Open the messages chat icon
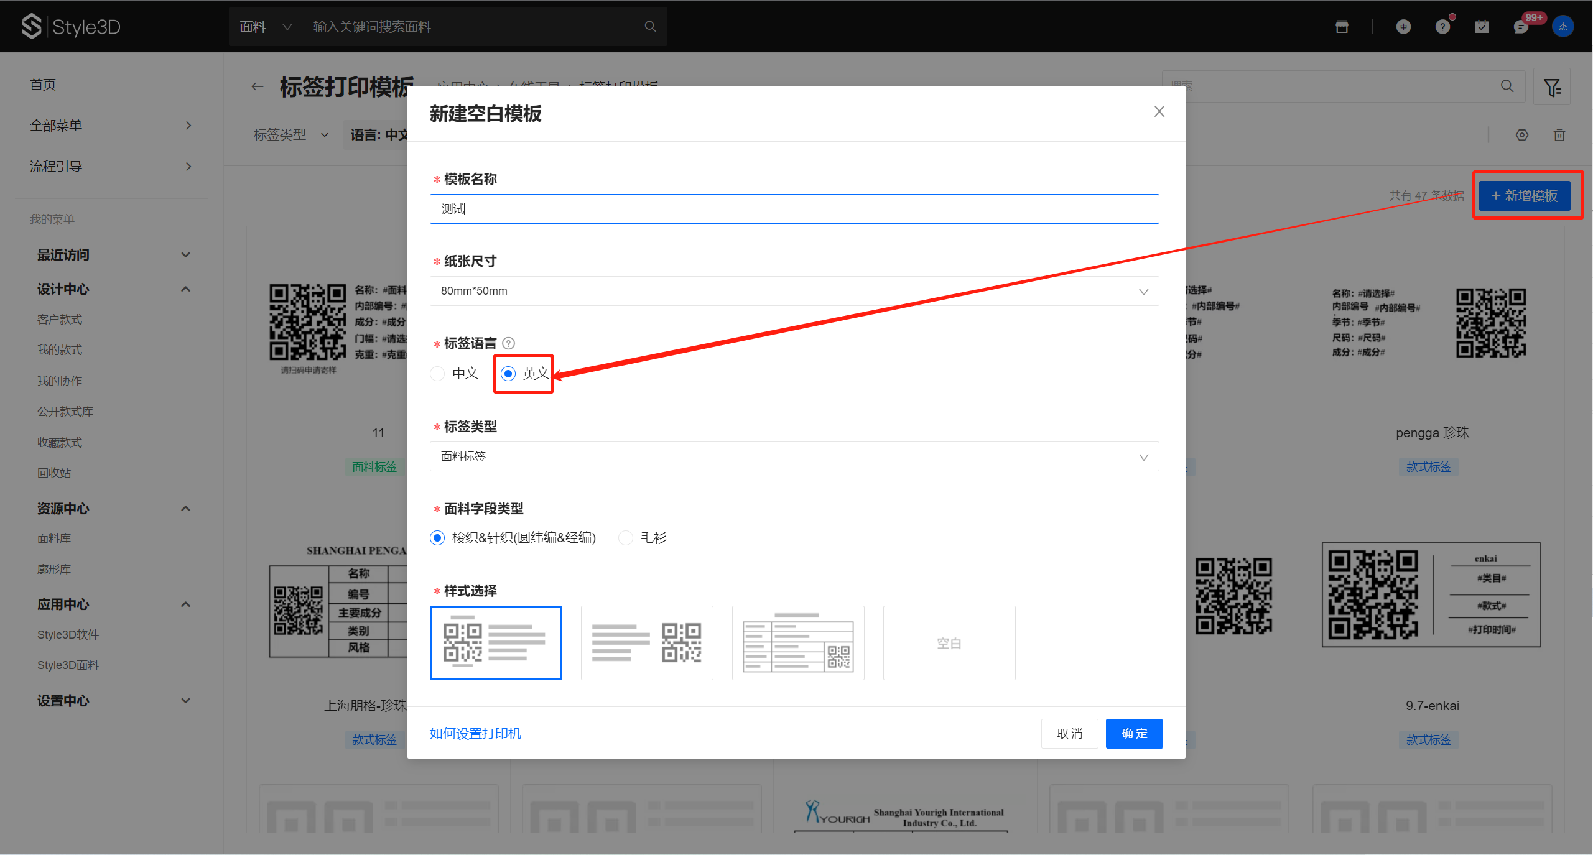Image resolution: width=1593 pixels, height=855 pixels. [x=1521, y=27]
